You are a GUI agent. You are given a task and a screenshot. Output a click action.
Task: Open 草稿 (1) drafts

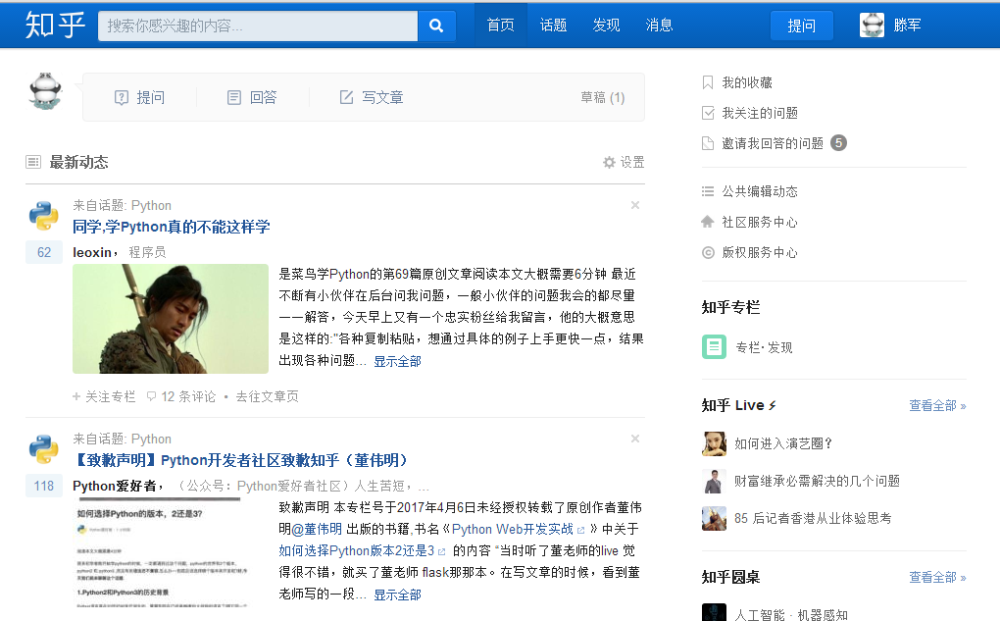(x=603, y=98)
